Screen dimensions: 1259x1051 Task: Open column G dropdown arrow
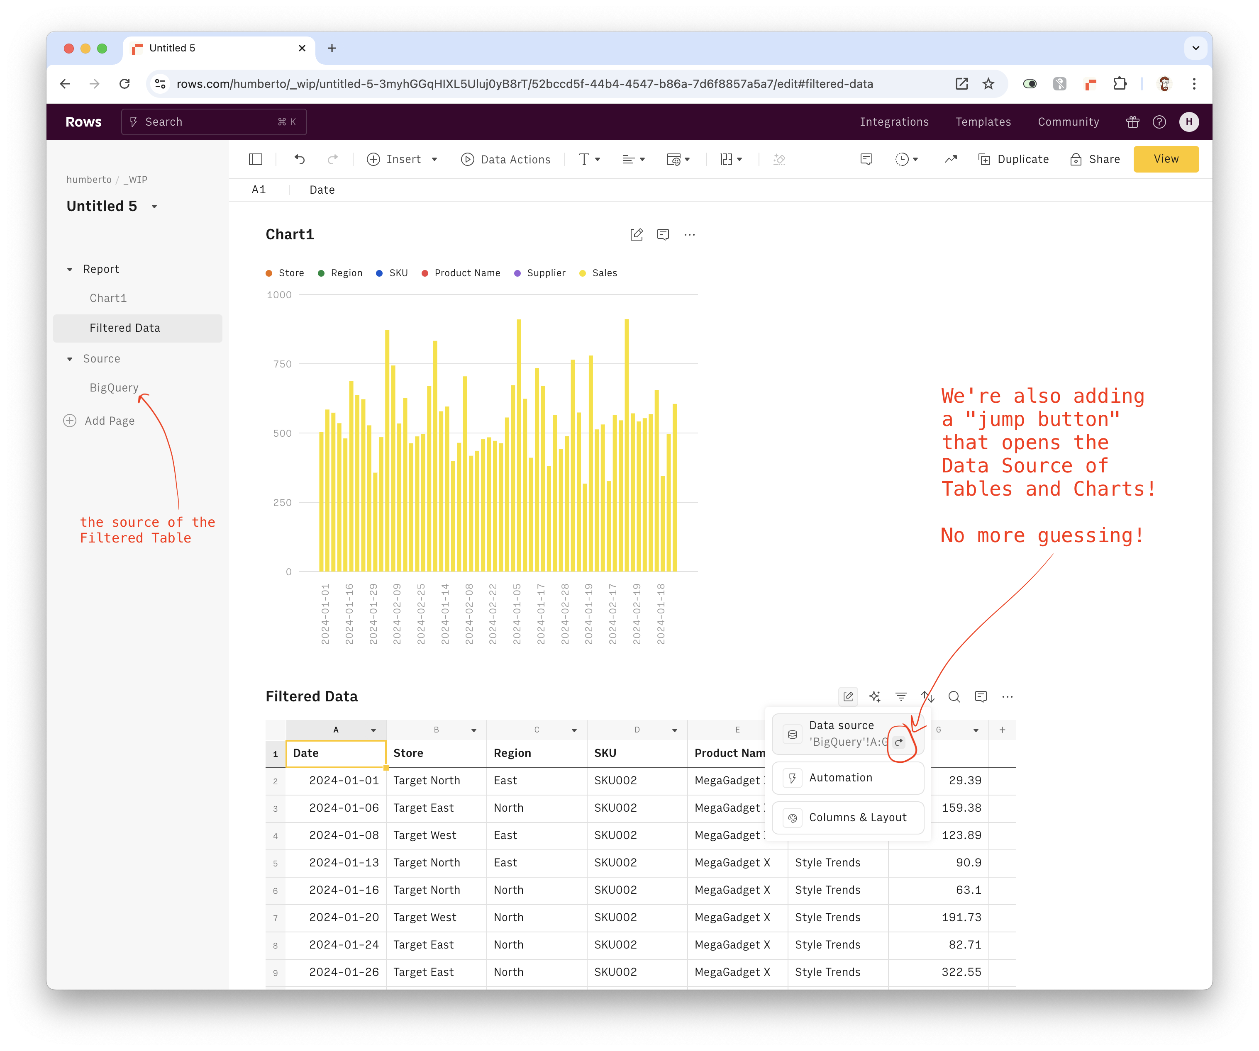976,730
